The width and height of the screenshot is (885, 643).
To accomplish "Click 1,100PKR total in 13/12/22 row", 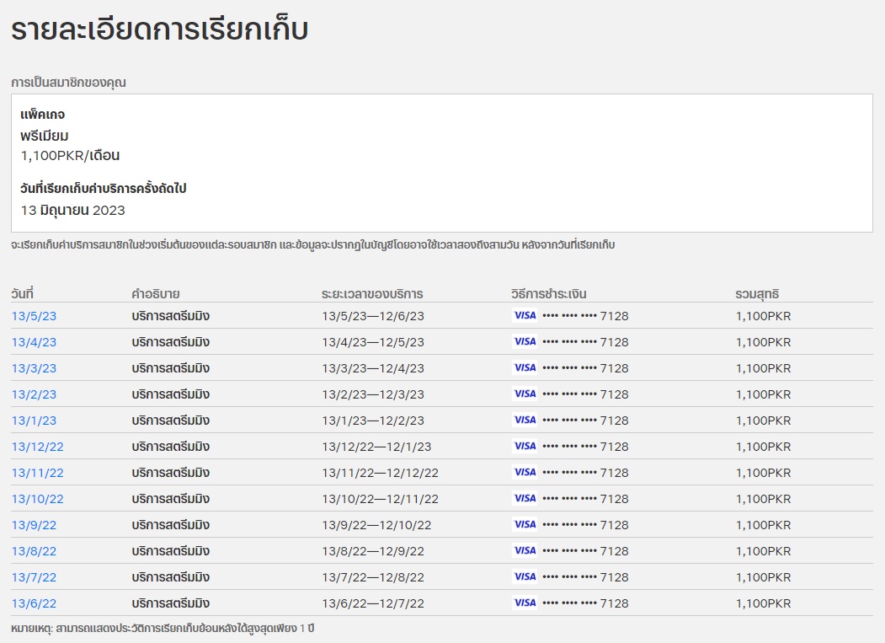I will click(x=763, y=447).
